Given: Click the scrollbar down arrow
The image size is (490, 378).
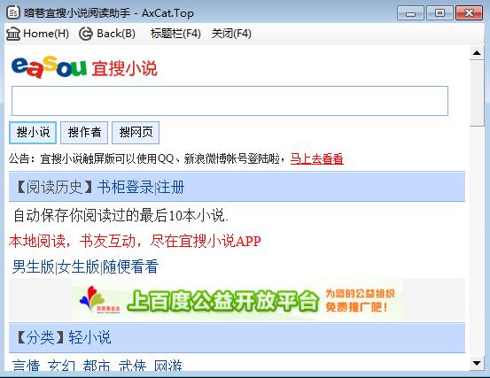Looking at the screenshot, I should (x=477, y=363).
